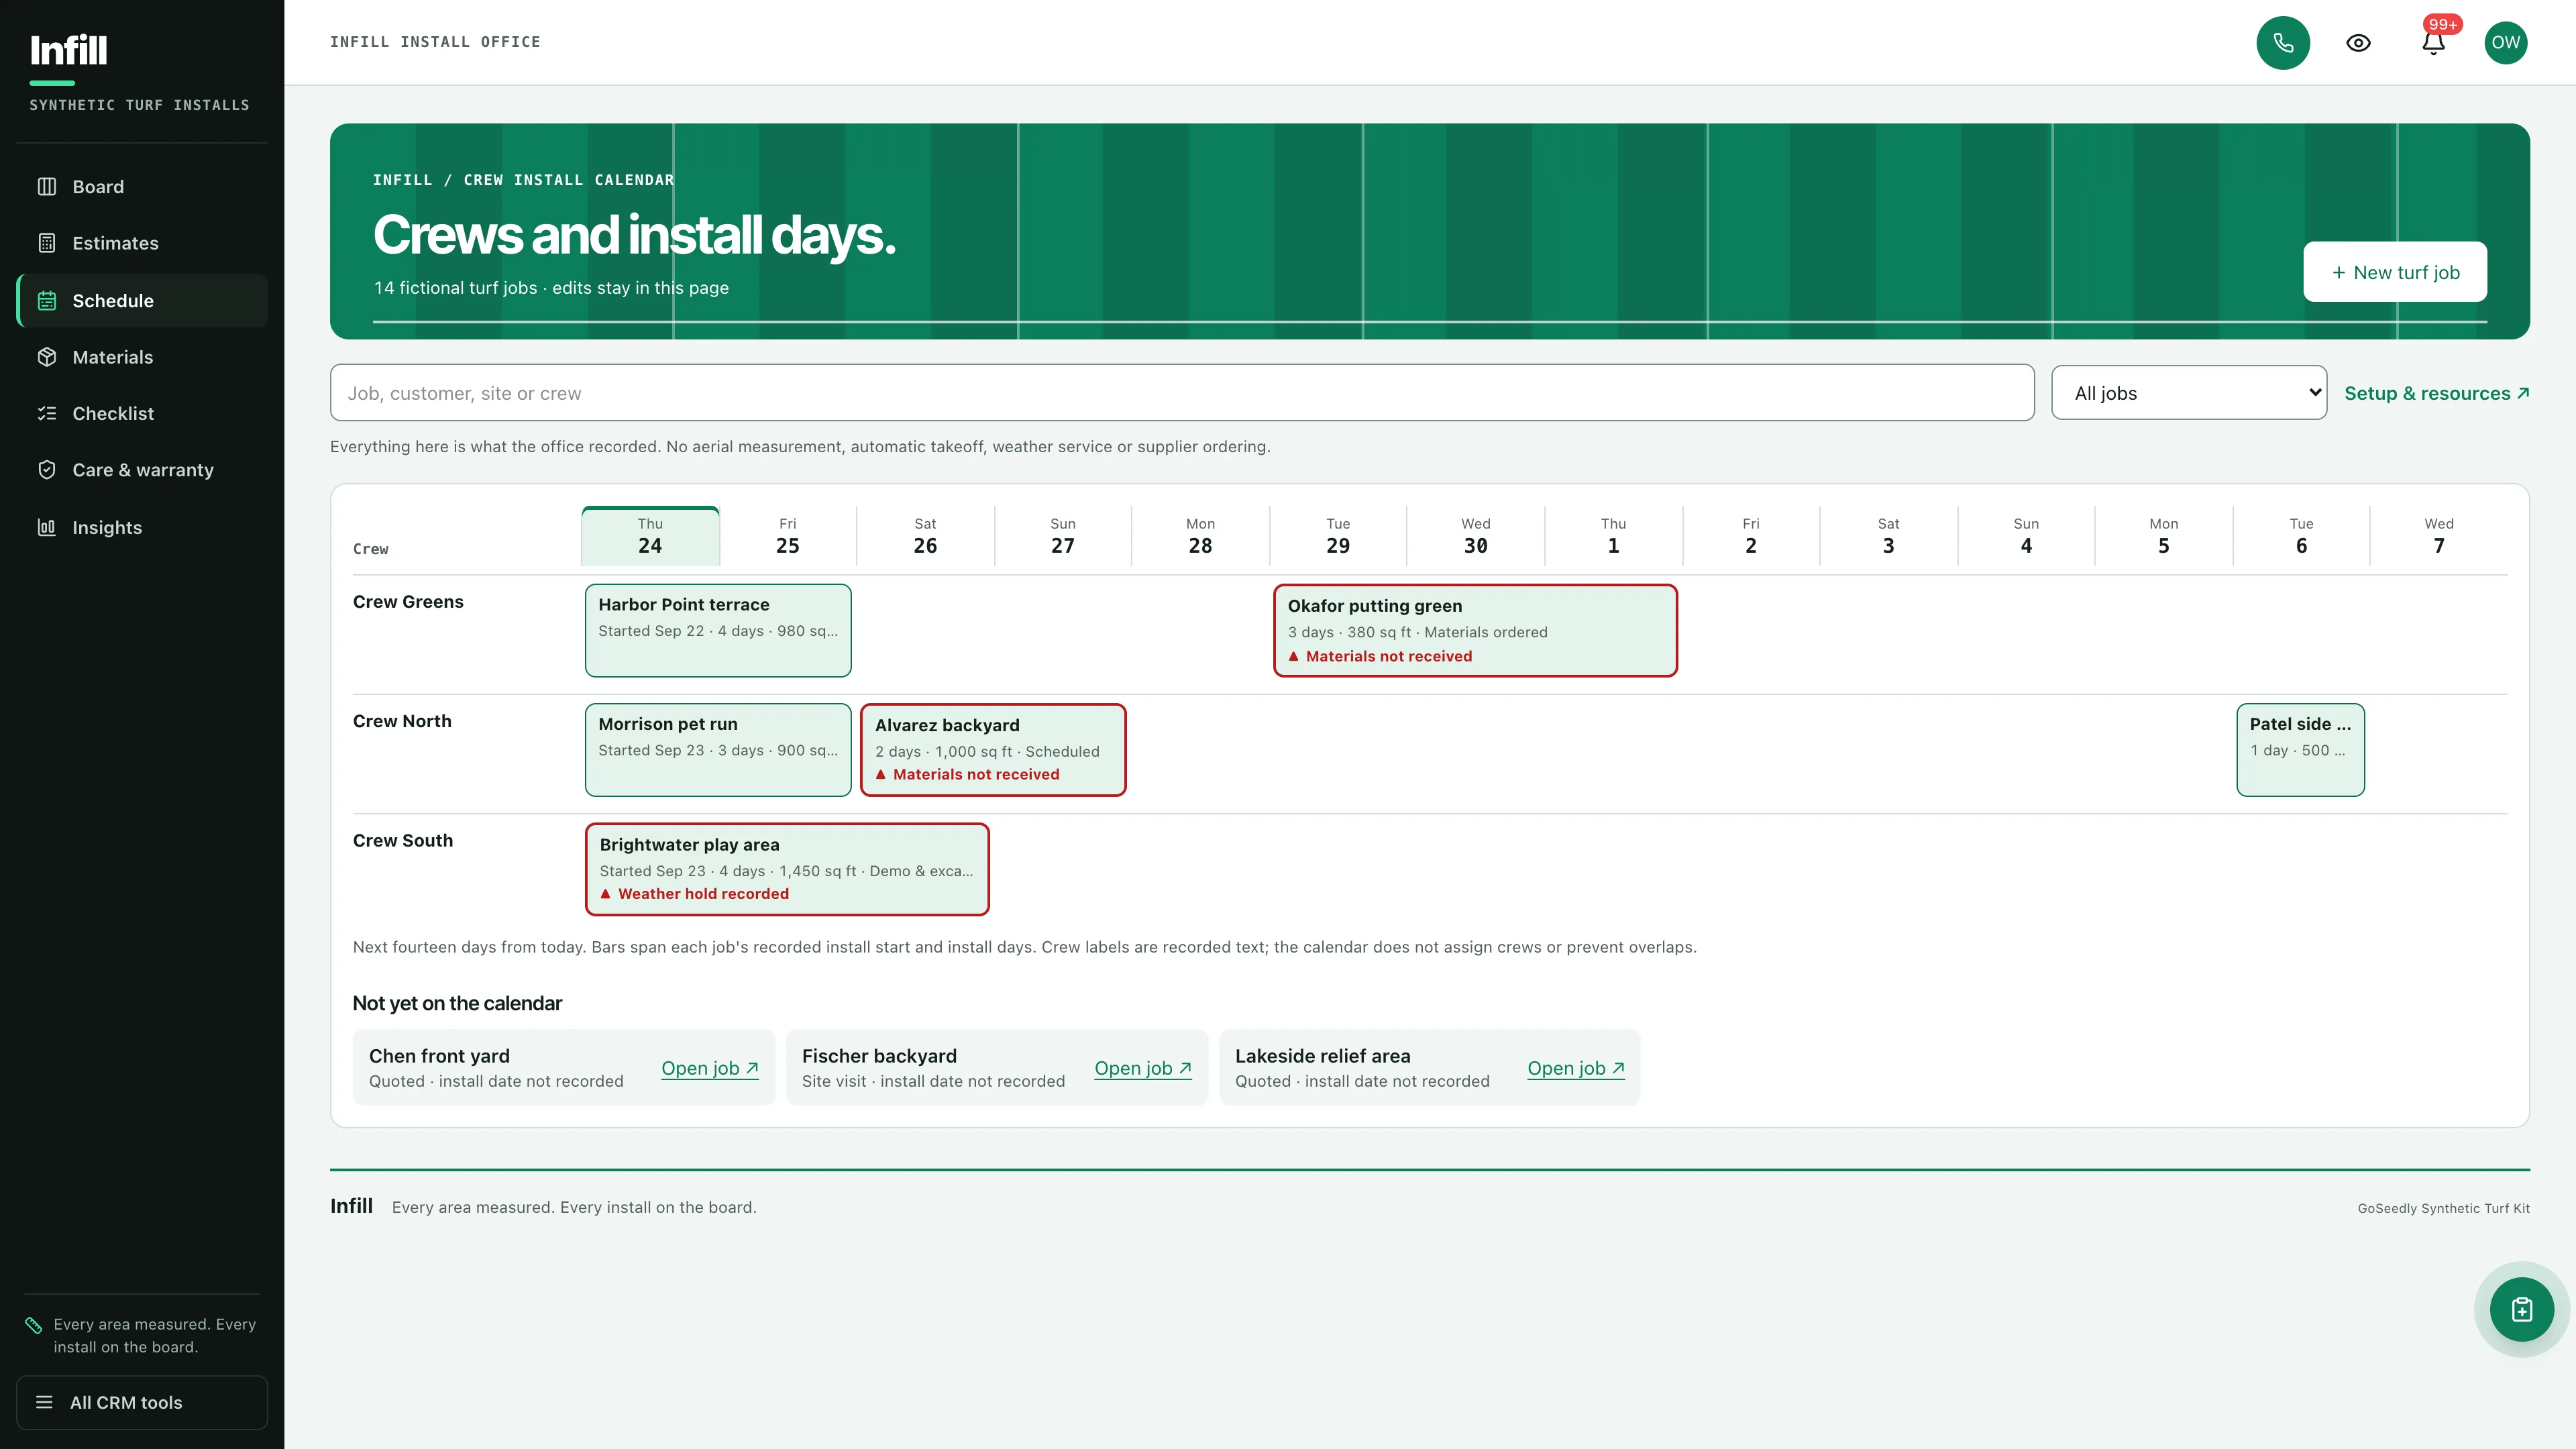This screenshot has height=1449, width=2576.
Task: Click the Estimates calculator icon
Action: coord(47,243)
